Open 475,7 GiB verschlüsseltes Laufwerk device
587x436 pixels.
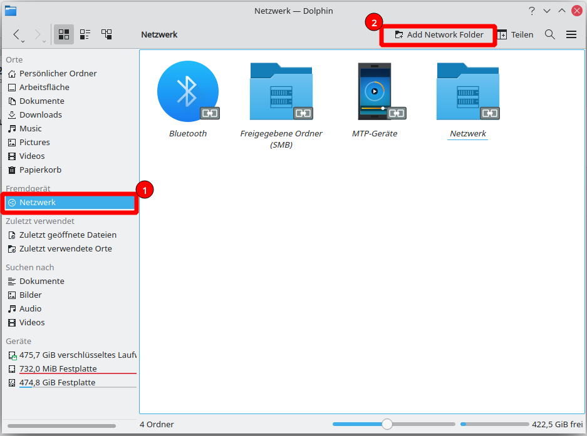pos(70,355)
